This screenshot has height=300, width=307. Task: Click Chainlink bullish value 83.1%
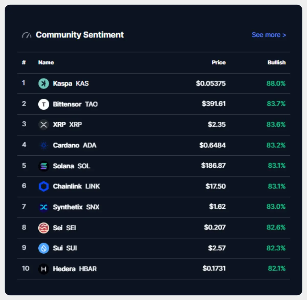[277, 186]
